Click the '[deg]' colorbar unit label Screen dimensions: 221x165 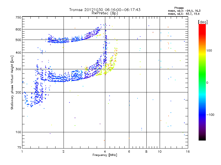pos(203,22)
